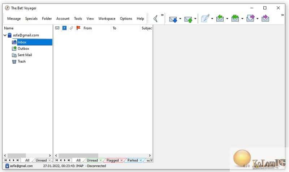
Task: Switch to message list All tab
Action: pos(78,160)
